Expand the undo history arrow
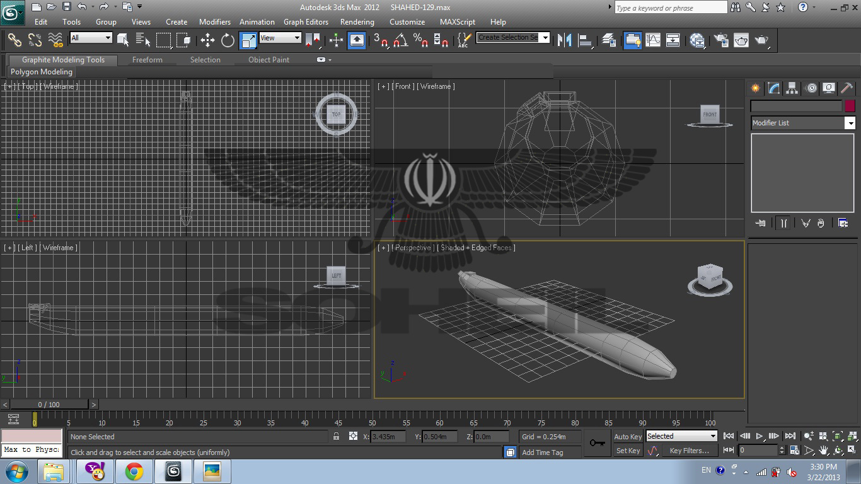Image resolution: width=861 pixels, height=484 pixels. click(x=93, y=8)
